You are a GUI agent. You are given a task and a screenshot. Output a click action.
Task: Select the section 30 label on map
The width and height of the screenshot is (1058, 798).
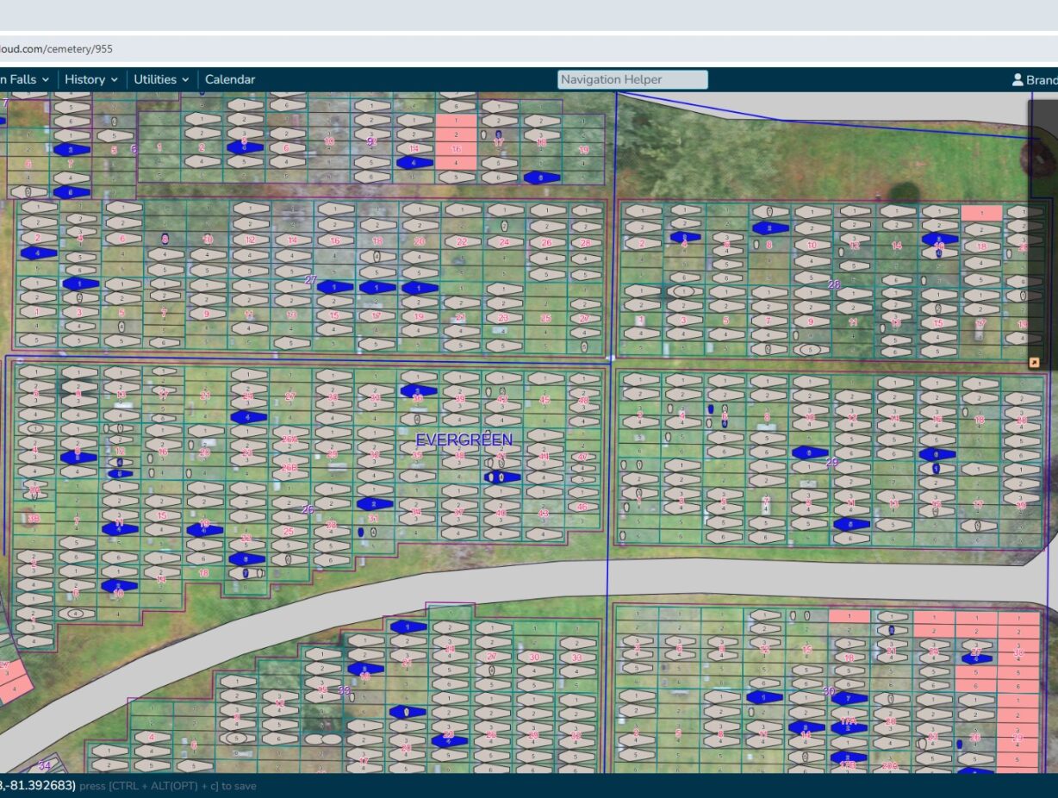829,691
